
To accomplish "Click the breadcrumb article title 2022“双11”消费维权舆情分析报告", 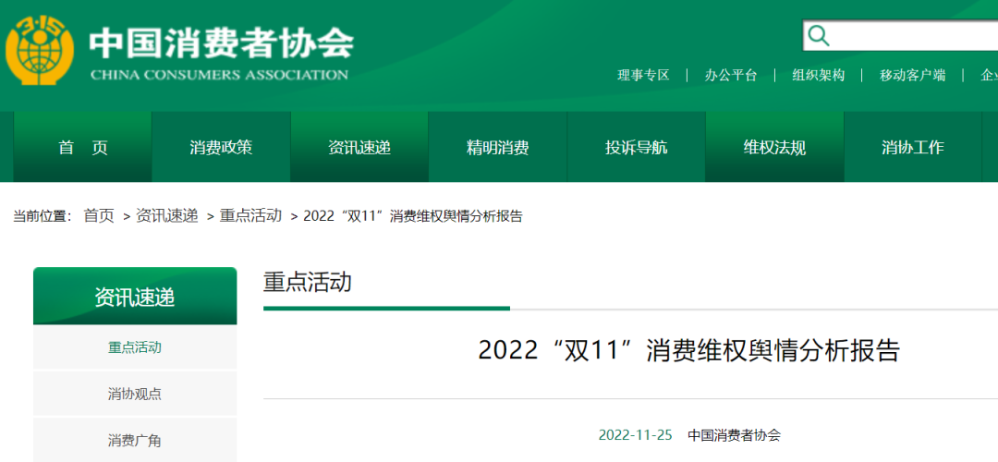I will [413, 216].
